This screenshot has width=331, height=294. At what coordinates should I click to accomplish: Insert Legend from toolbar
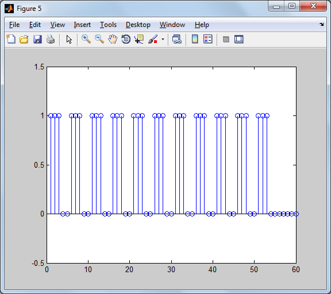click(x=207, y=39)
